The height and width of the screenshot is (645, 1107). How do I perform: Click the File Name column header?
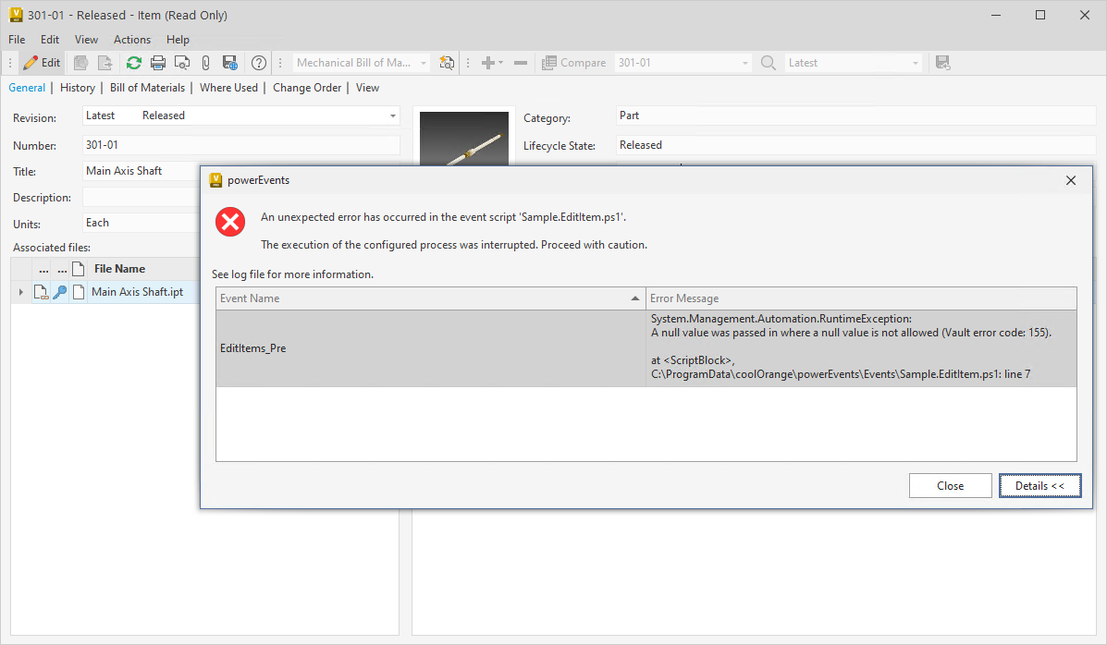[x=143, y=269]
